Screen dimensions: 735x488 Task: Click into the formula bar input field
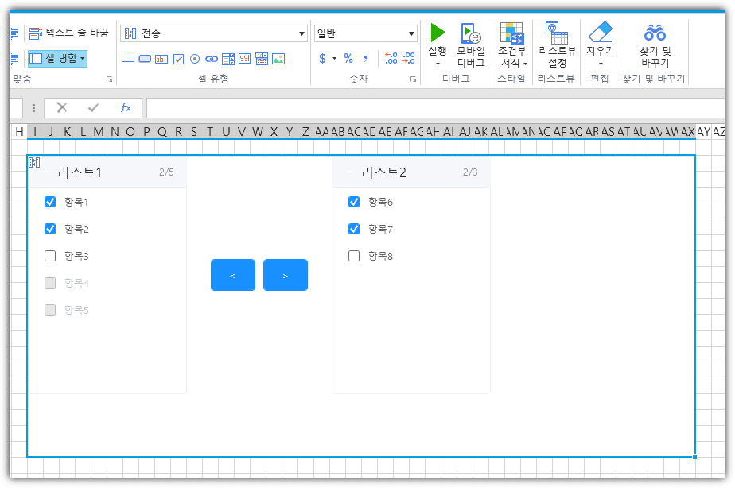coord(437,108)
